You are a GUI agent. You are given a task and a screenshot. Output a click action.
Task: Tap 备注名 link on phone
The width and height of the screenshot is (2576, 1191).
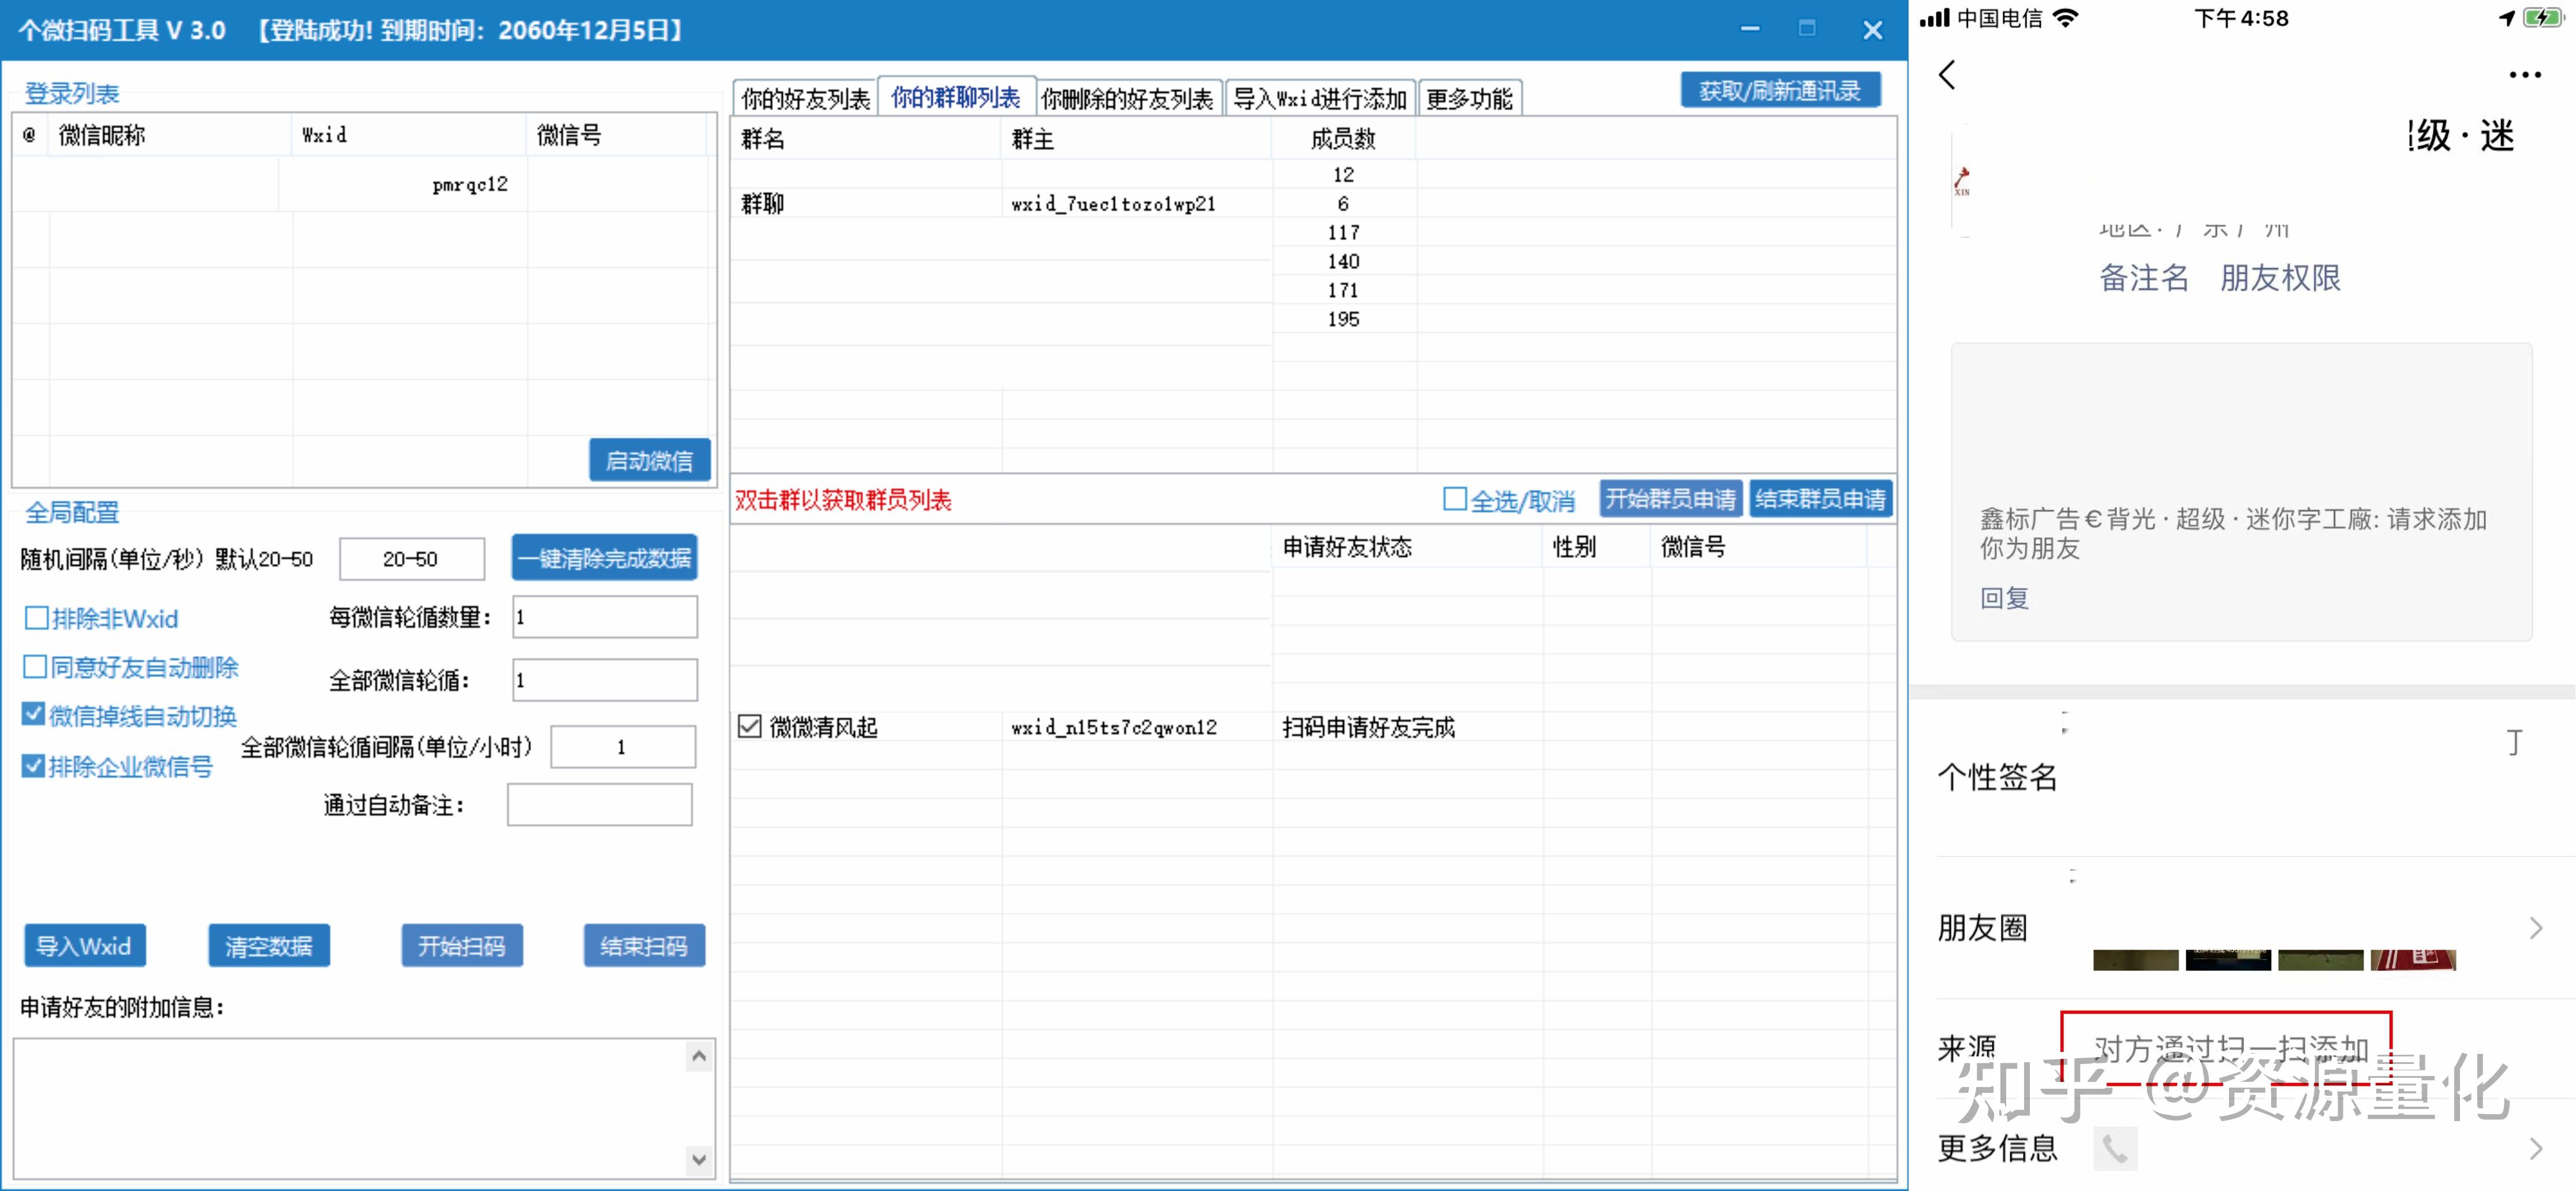(2144, 277)
